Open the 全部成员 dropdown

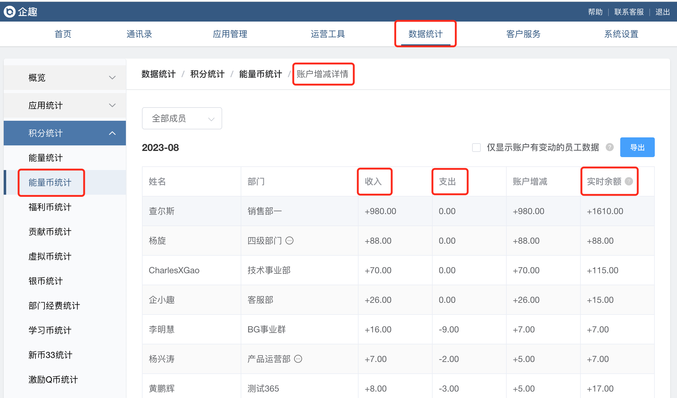tap(182, 118)
